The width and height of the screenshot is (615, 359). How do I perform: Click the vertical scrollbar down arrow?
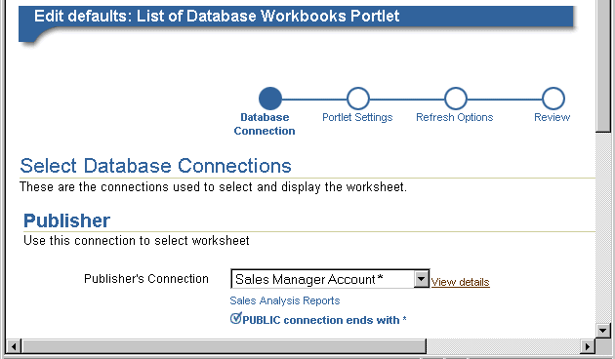(603, 330)
